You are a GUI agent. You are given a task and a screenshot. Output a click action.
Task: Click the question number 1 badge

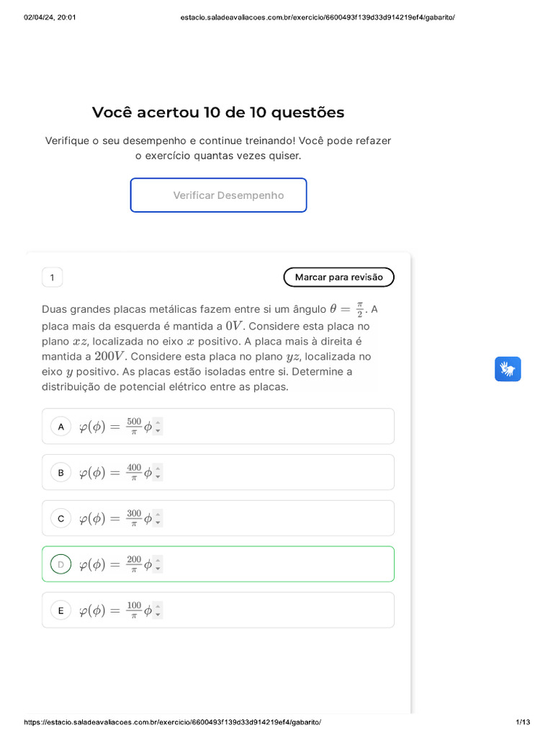tap(52, 277)
